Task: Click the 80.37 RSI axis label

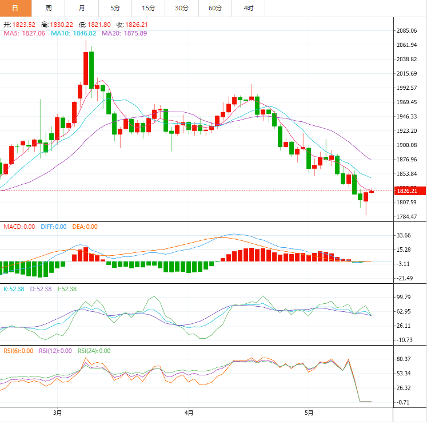Action: [404, 359]
